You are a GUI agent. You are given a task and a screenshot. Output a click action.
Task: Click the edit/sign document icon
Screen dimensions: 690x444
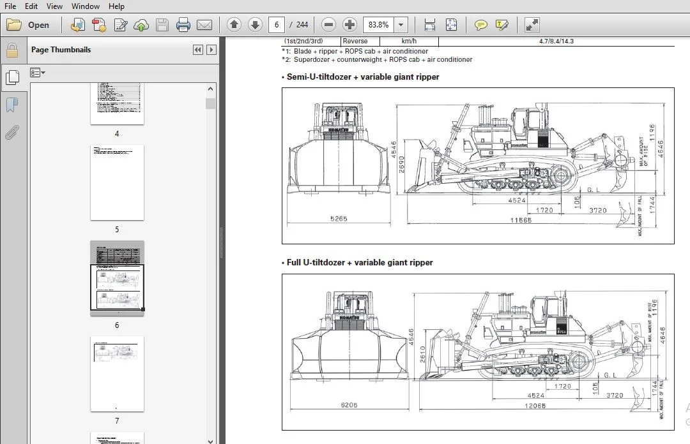coord(120,25)
